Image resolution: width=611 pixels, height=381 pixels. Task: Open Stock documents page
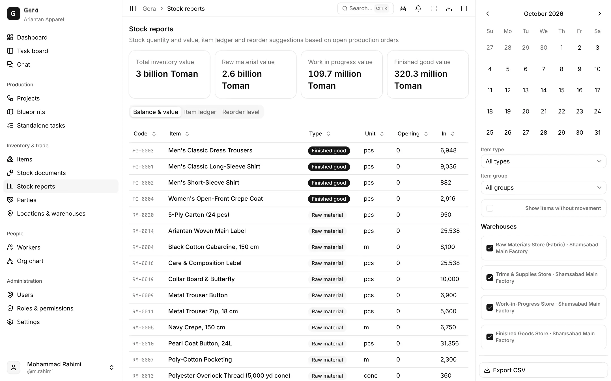[61, 173]
